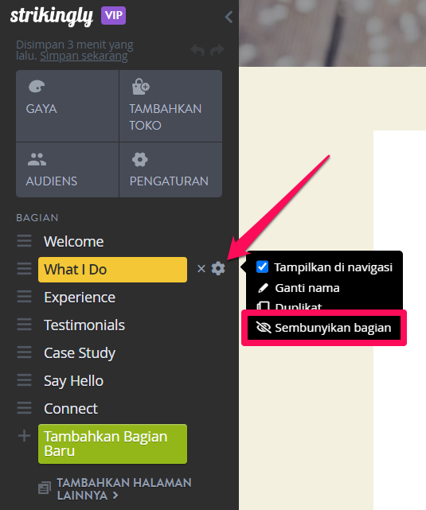Open TAMBAHKAN HALAMAN LAINNYA
The width and height of the screenshot is (426, 510).
coord(123,489)
